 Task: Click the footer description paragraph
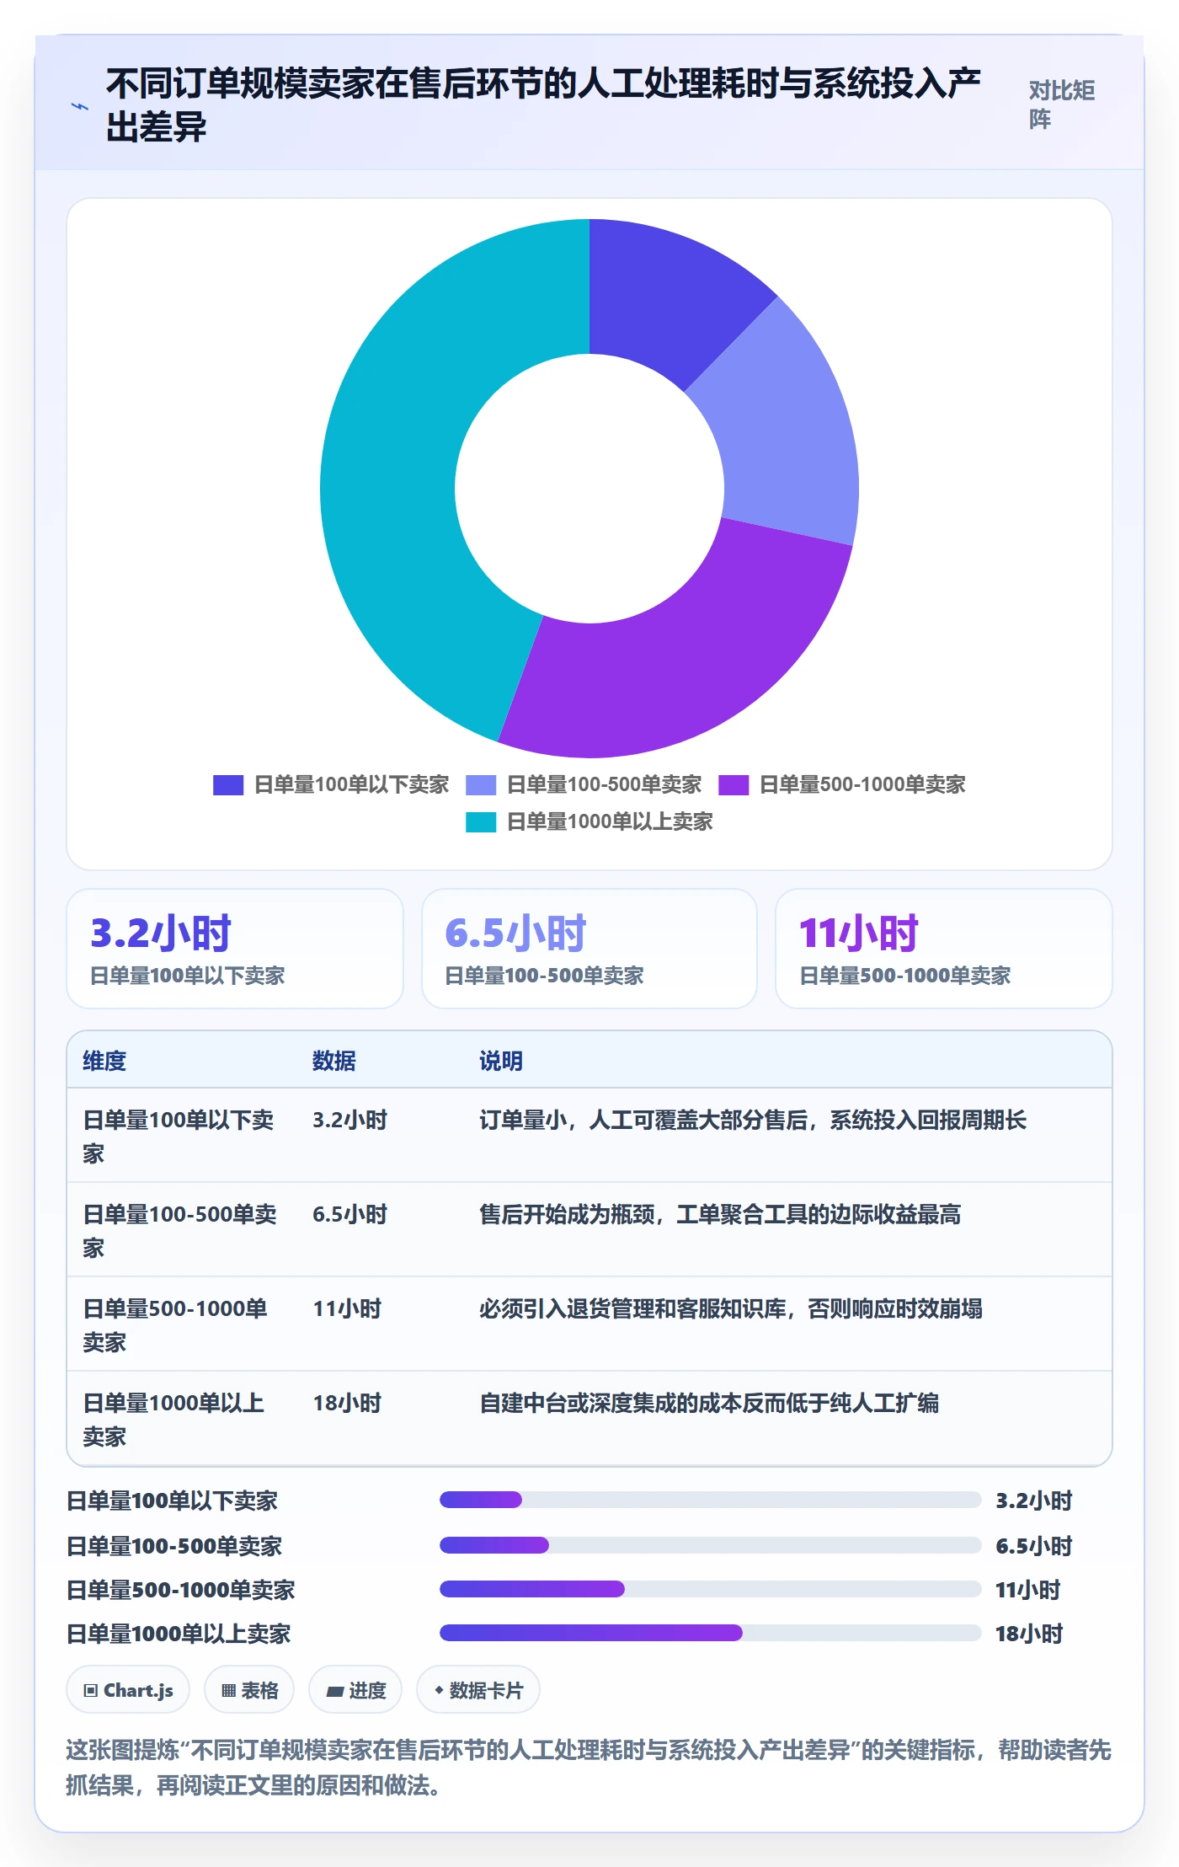[x=589, y=1768]
